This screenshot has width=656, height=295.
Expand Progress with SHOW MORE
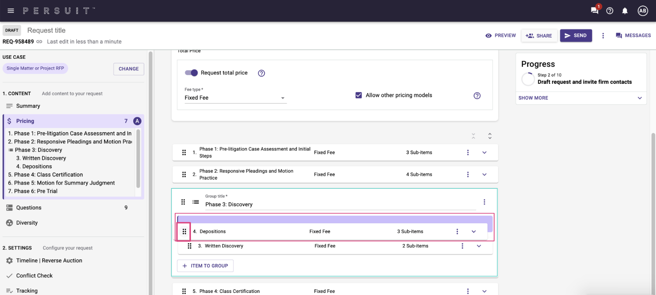click(x=580, y=98)
